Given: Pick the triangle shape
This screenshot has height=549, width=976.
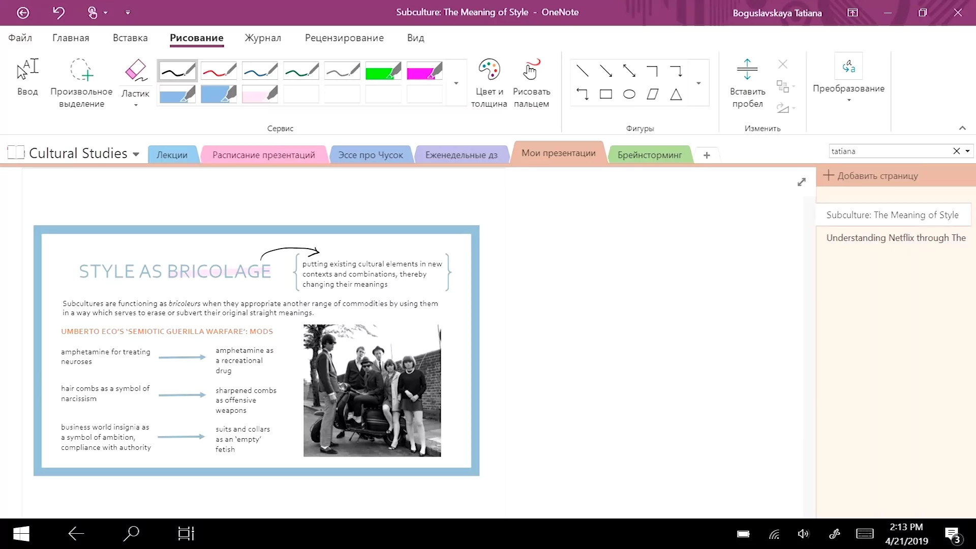Looking at the screenshot, I should coord(676,94).
